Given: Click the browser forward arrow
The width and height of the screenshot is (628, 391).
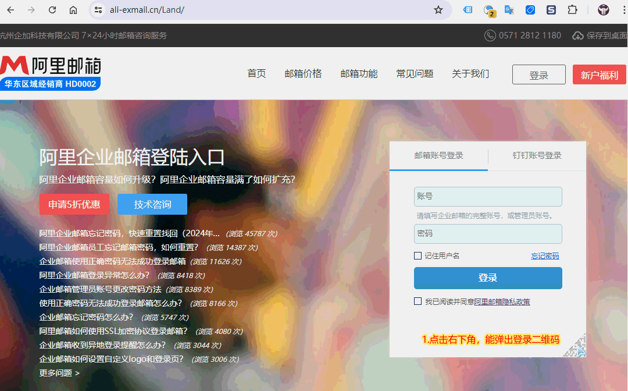Looking at the screenshot, I should [31, 10].
